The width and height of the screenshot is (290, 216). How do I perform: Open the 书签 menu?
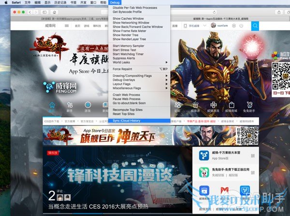tap(73, 2)
